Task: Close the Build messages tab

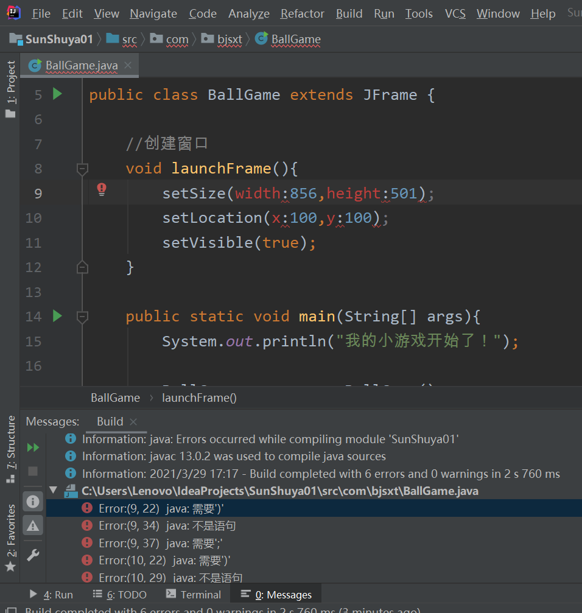Action: coord(133,422)
